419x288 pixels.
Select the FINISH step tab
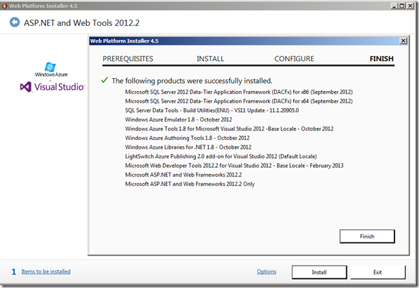pos(382,58)
